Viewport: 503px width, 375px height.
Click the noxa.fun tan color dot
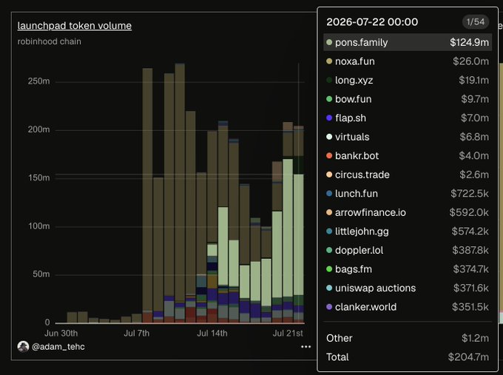(x=329, y=61)
